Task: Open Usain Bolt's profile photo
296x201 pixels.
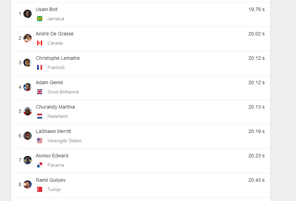Action: pyautogui.click(x=28, y=14)
